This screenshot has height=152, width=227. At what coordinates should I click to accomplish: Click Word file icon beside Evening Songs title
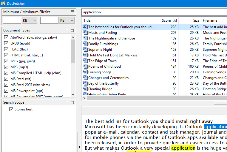85,72
